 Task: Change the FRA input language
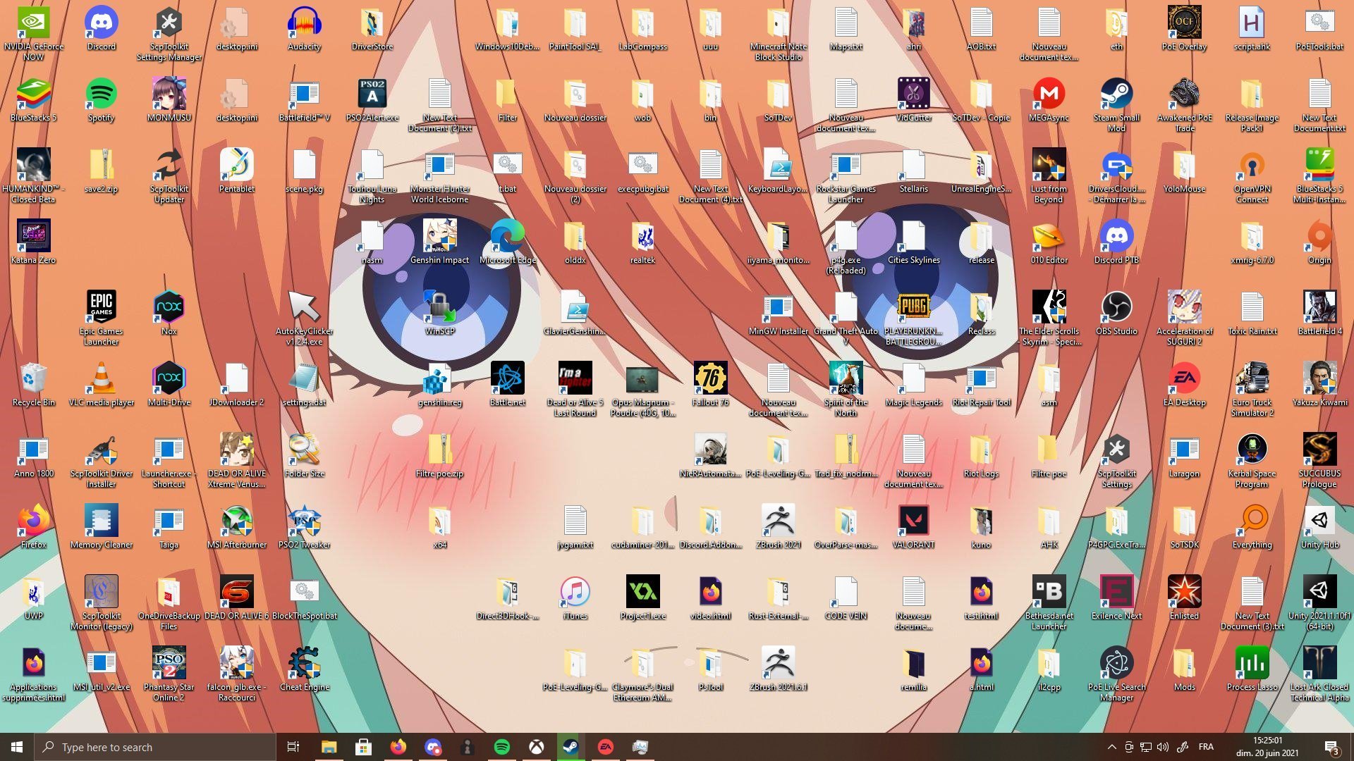[x=1207, y=747]
